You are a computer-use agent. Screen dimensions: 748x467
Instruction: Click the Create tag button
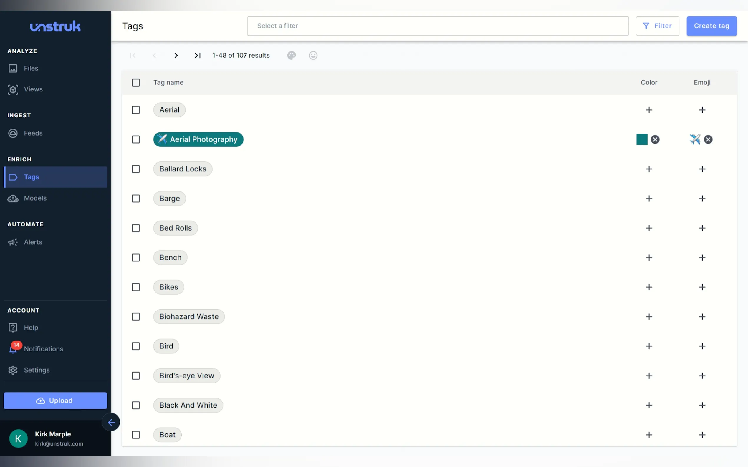[x=711, y=26]
